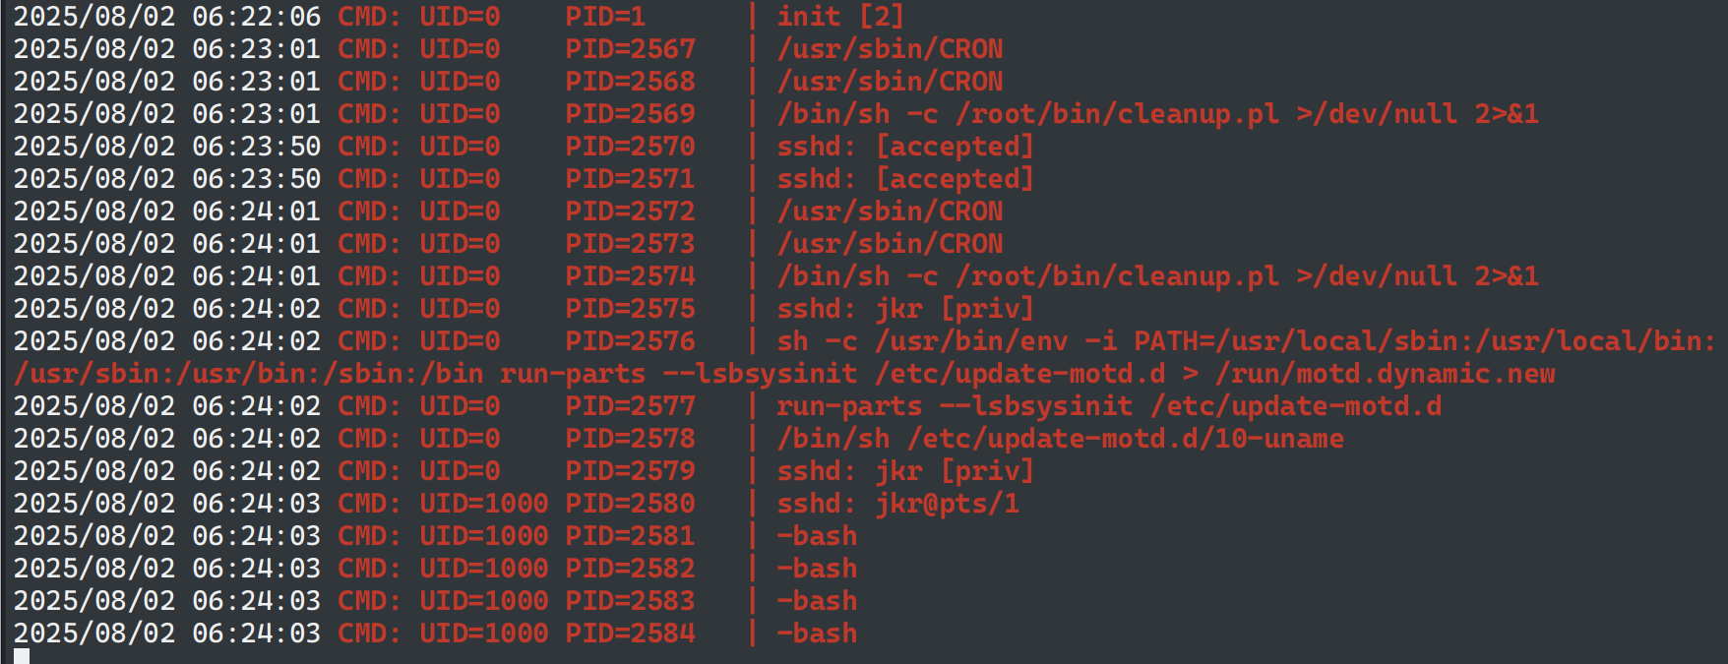Viewport: 1728px width, 664px height.
Task: Click /usr/sbin/CRON on the PID=2567 line
Action: click(x=890, y=49)
